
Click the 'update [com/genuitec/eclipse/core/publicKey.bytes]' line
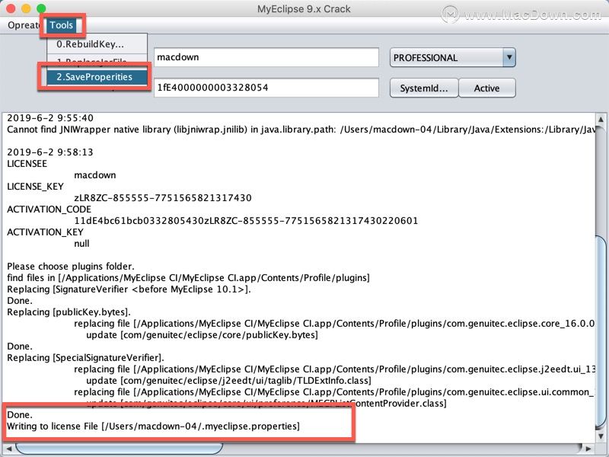pyautogui.click(x=202, y=335)
